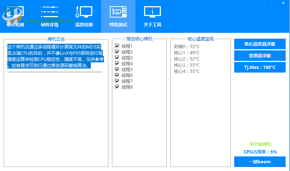Image resolution: width=290 pixels, height=171 pixels.
Task: Open the 温度检测 thermometer monitor icon
Action: (x=84, y=12)
